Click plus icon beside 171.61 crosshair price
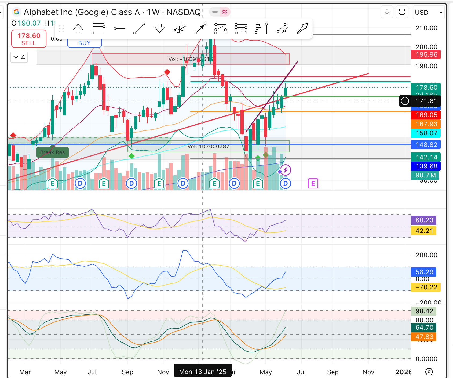Viewport: 453px width, 378px height. pos(405,101)
